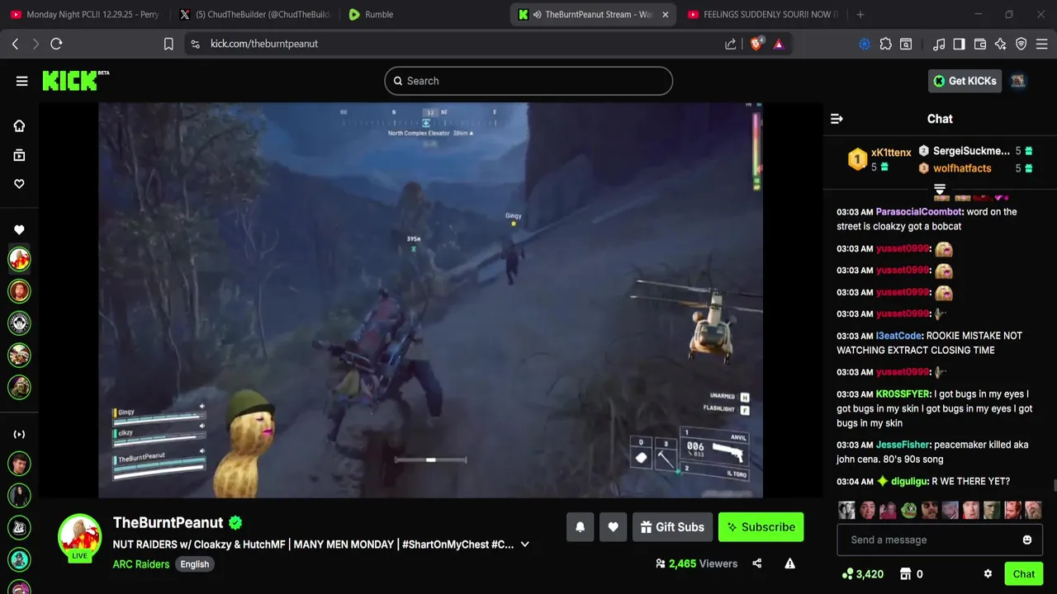Open a new browser tab
Viewport: 1057px width, 594px height.
coord(860,14)
